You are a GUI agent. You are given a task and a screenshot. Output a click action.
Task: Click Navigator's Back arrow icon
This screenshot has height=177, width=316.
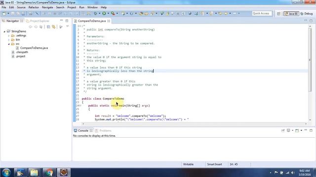click(30, 27)
